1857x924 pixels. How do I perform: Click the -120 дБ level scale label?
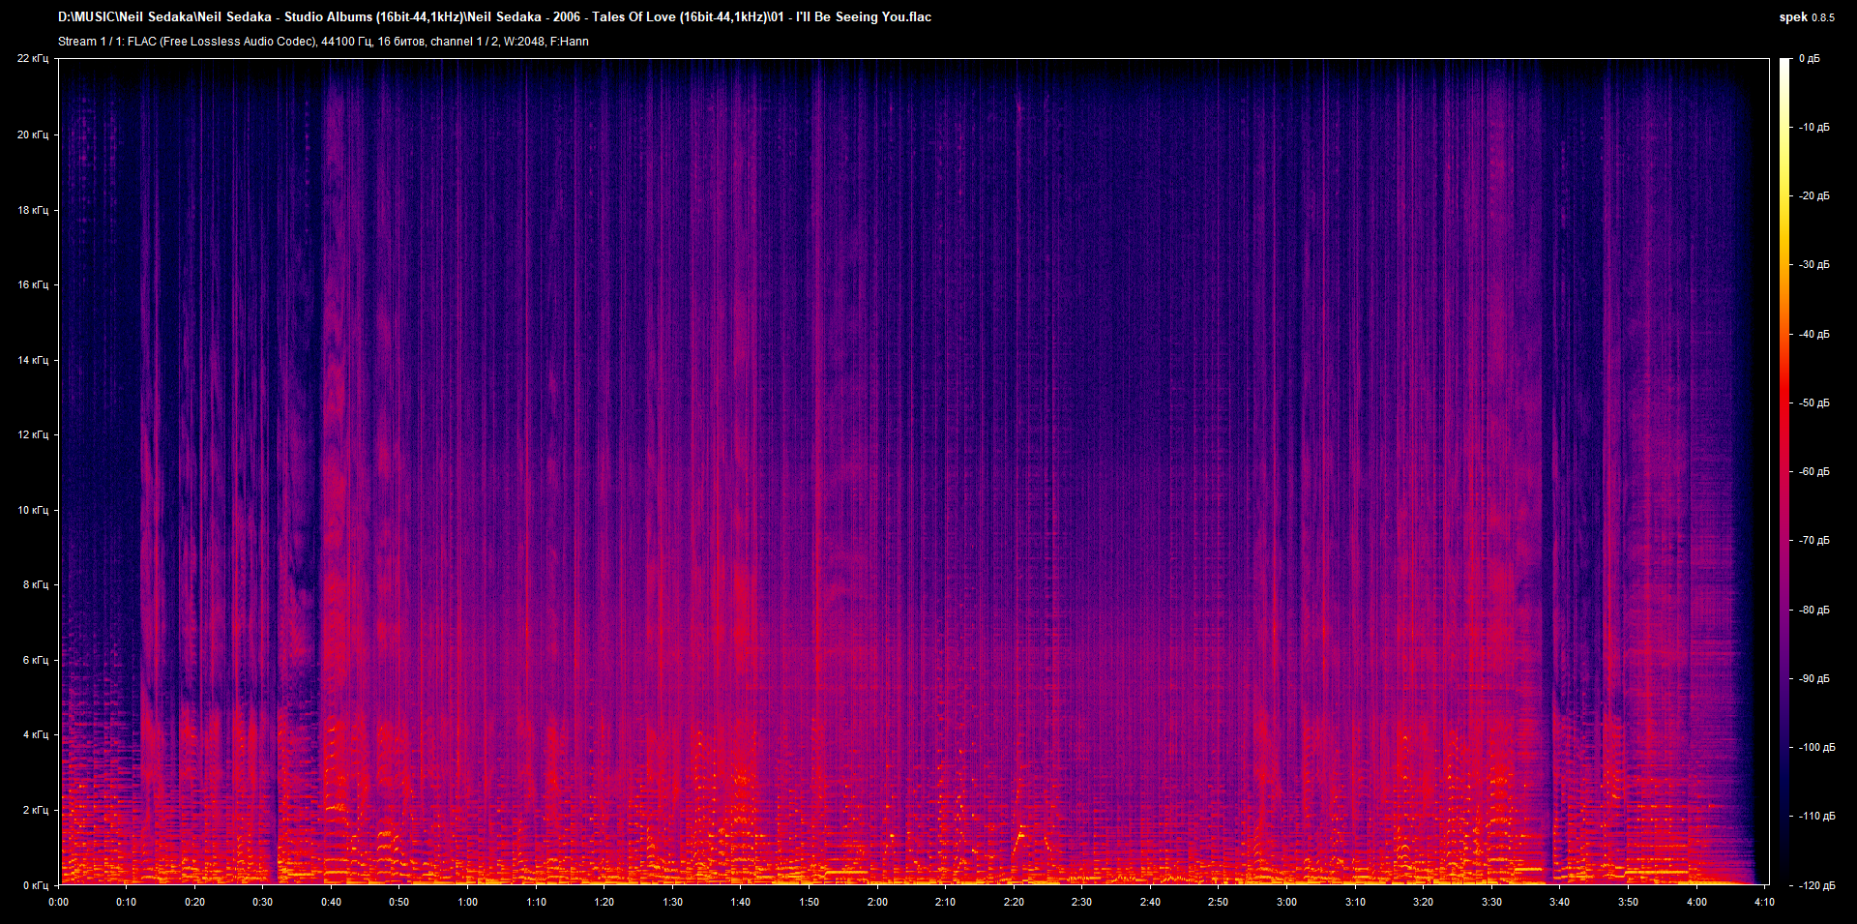(x=1816, y=885)
